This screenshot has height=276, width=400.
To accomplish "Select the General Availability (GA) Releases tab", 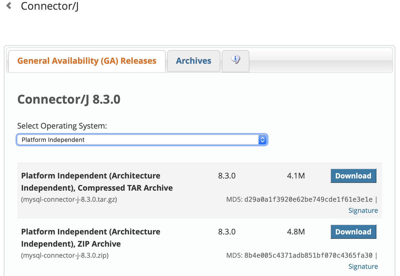I will pyautogui.click(x=87, y=61).
